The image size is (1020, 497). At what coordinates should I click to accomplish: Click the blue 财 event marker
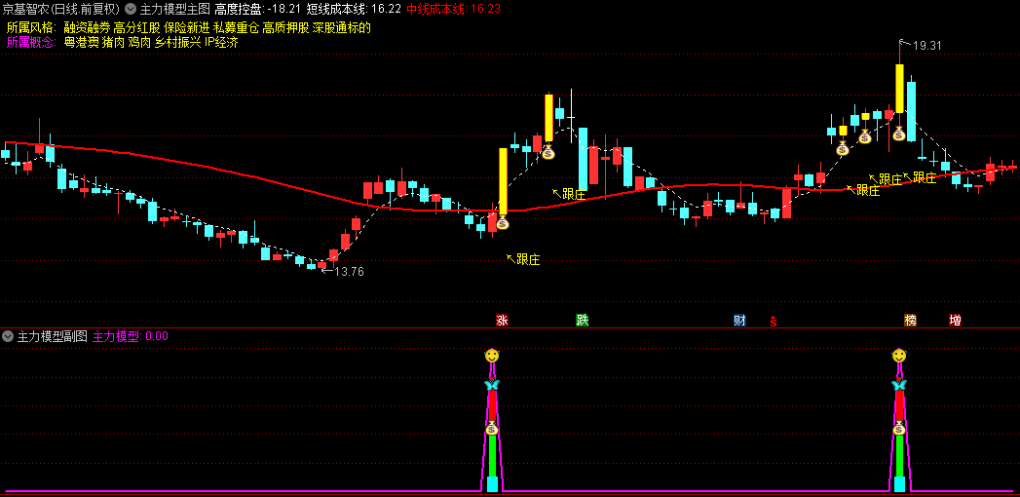[x=739, y=320]
